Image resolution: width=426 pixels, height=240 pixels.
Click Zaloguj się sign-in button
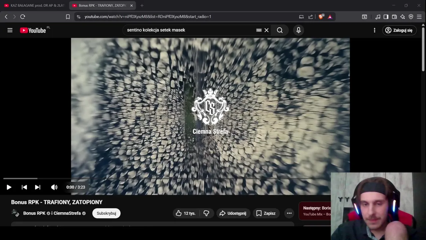click(399, 30)
